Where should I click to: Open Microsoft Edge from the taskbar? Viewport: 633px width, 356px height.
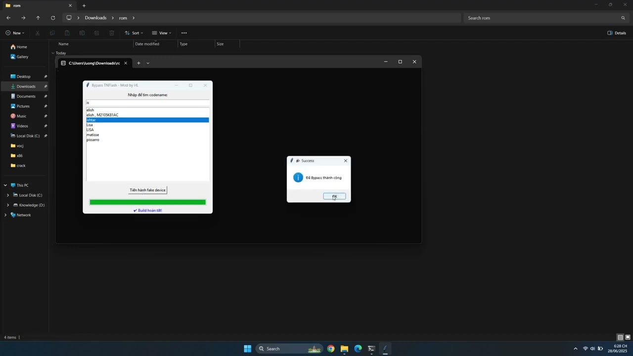click(358, 349)
